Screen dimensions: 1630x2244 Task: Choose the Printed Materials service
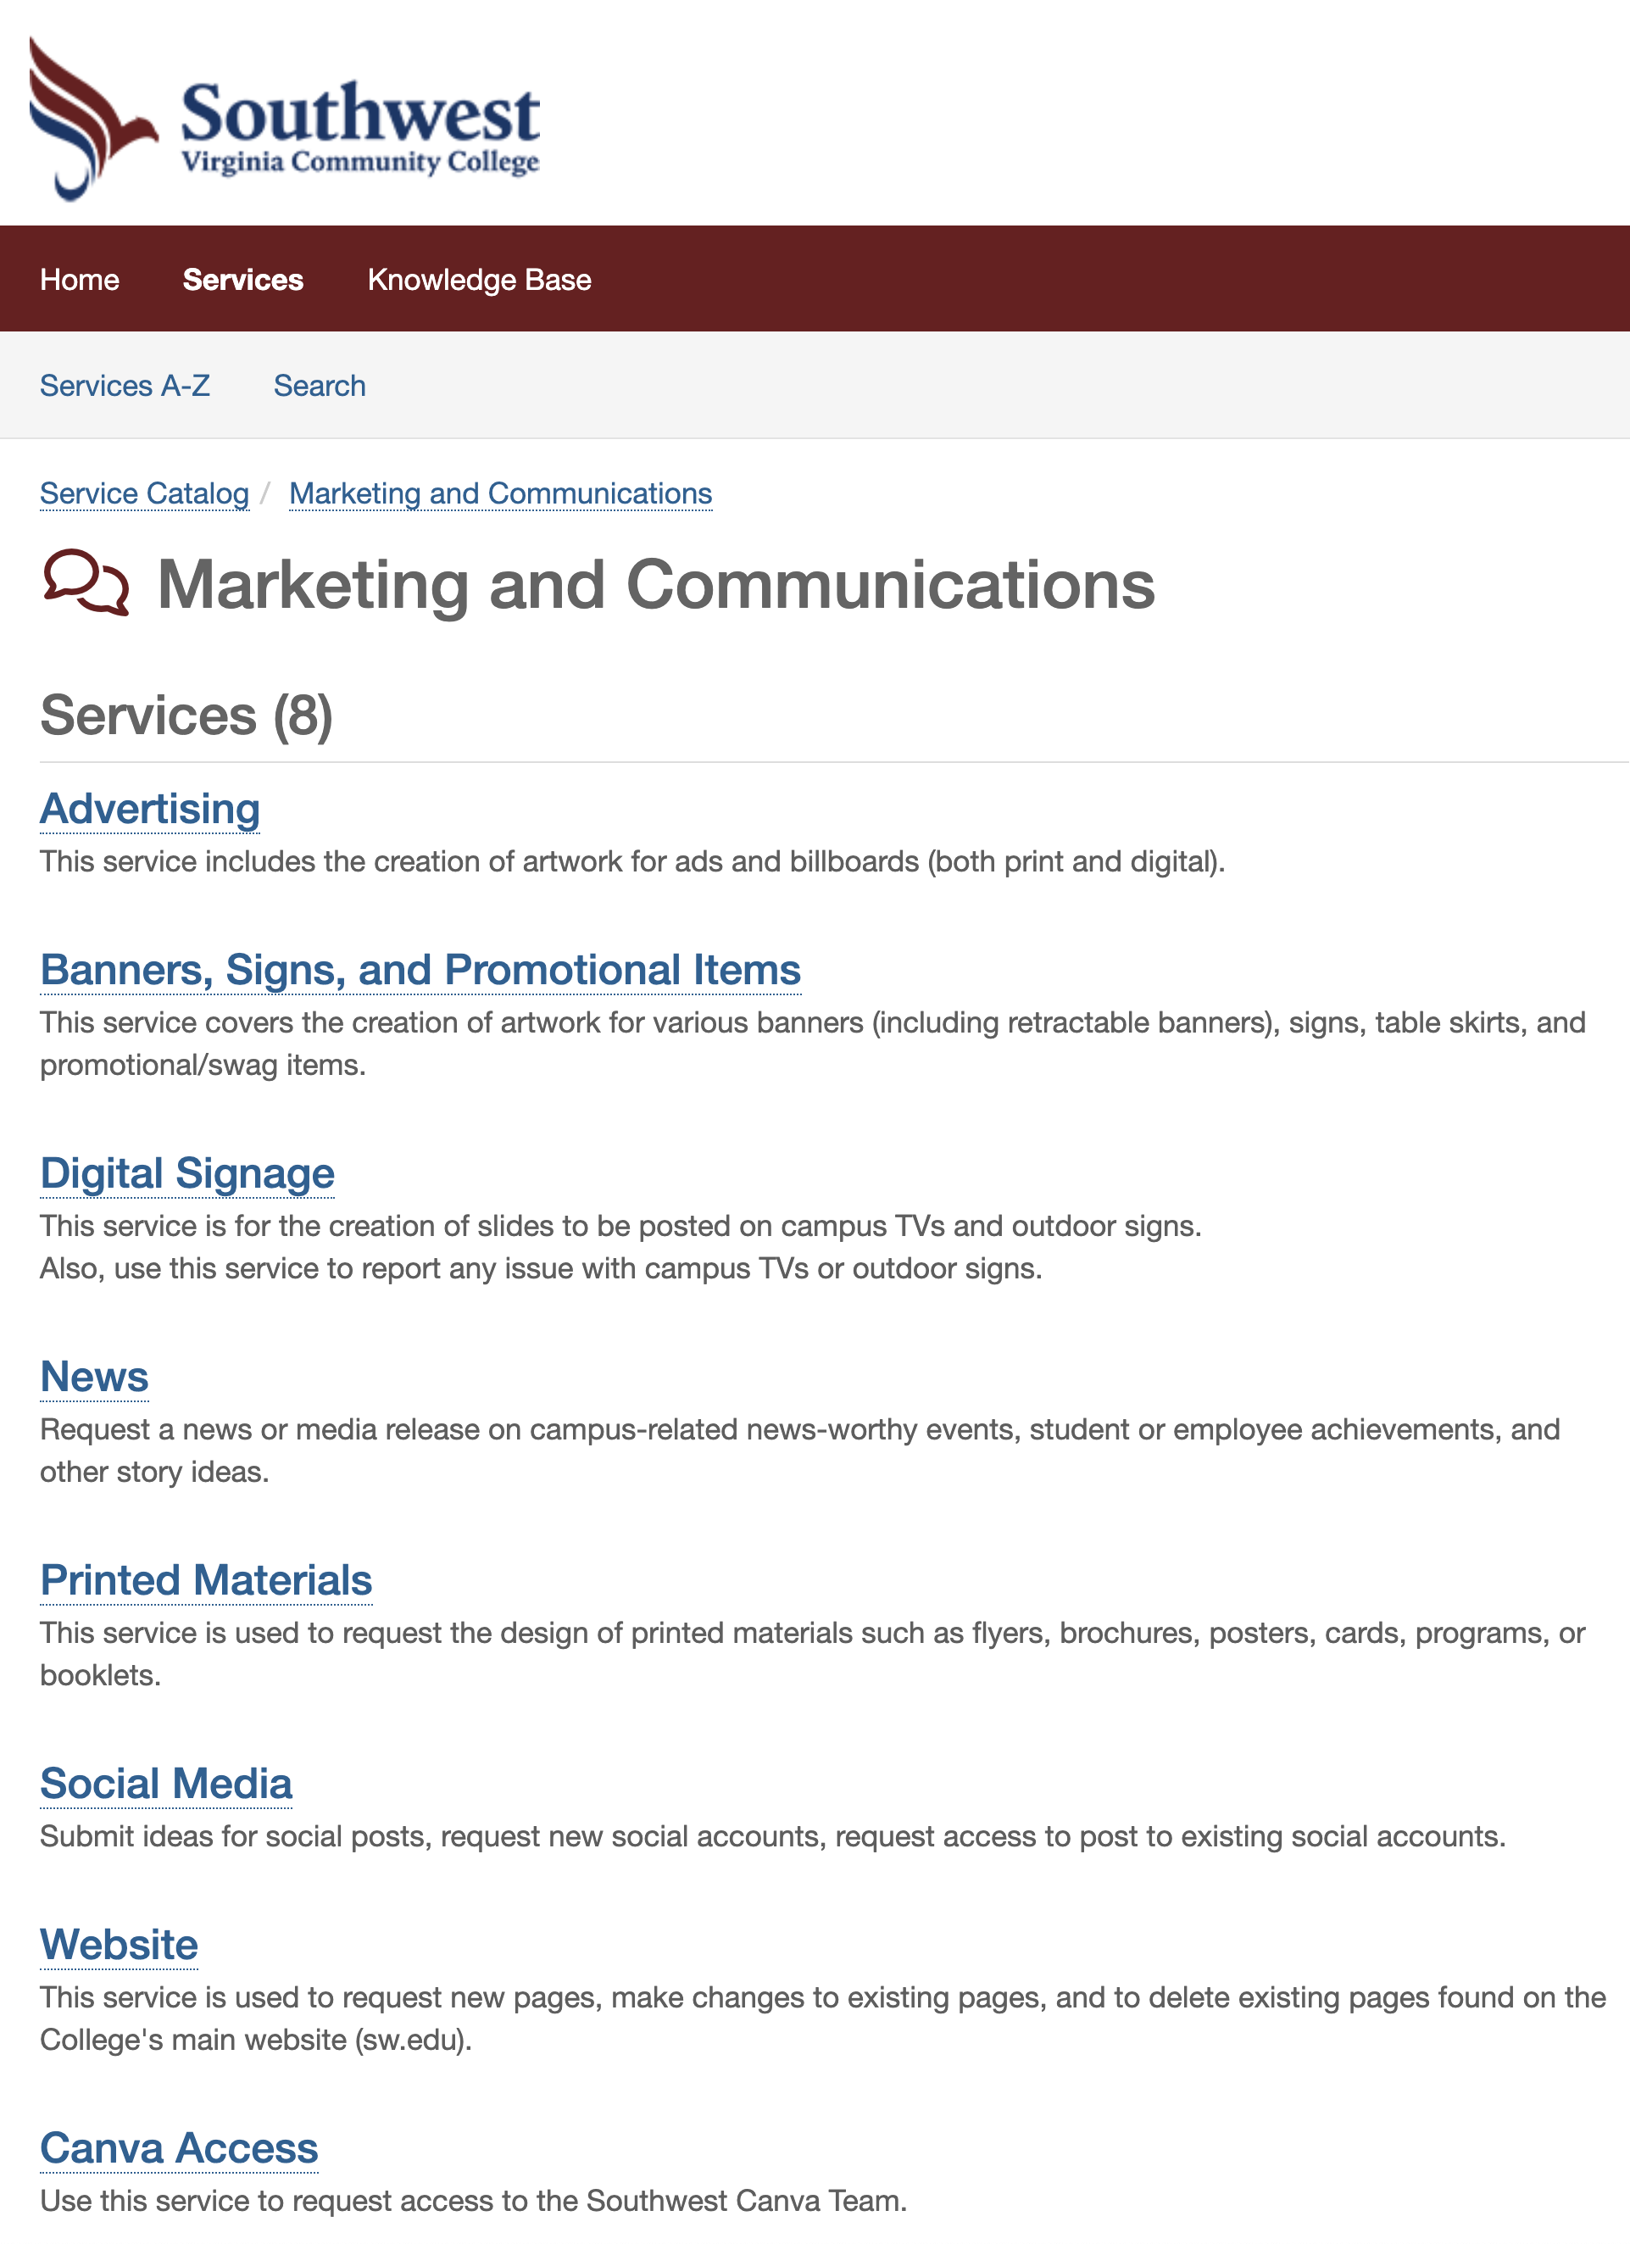tap(206, 1581)
